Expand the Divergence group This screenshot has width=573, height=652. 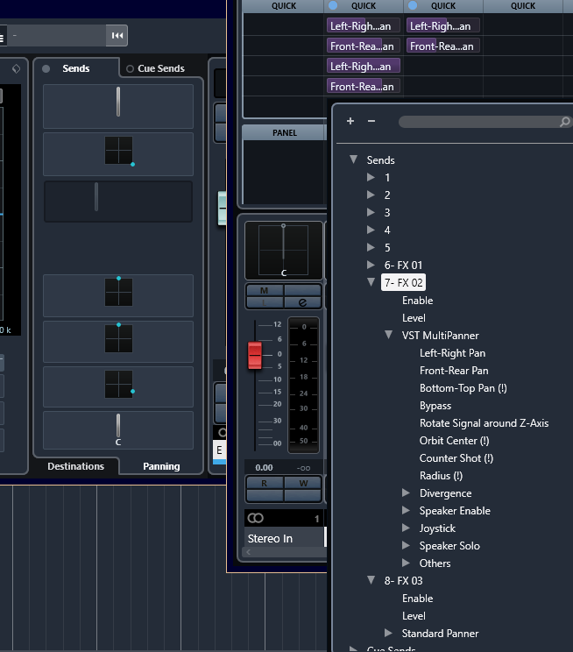[x=406, y=493]
